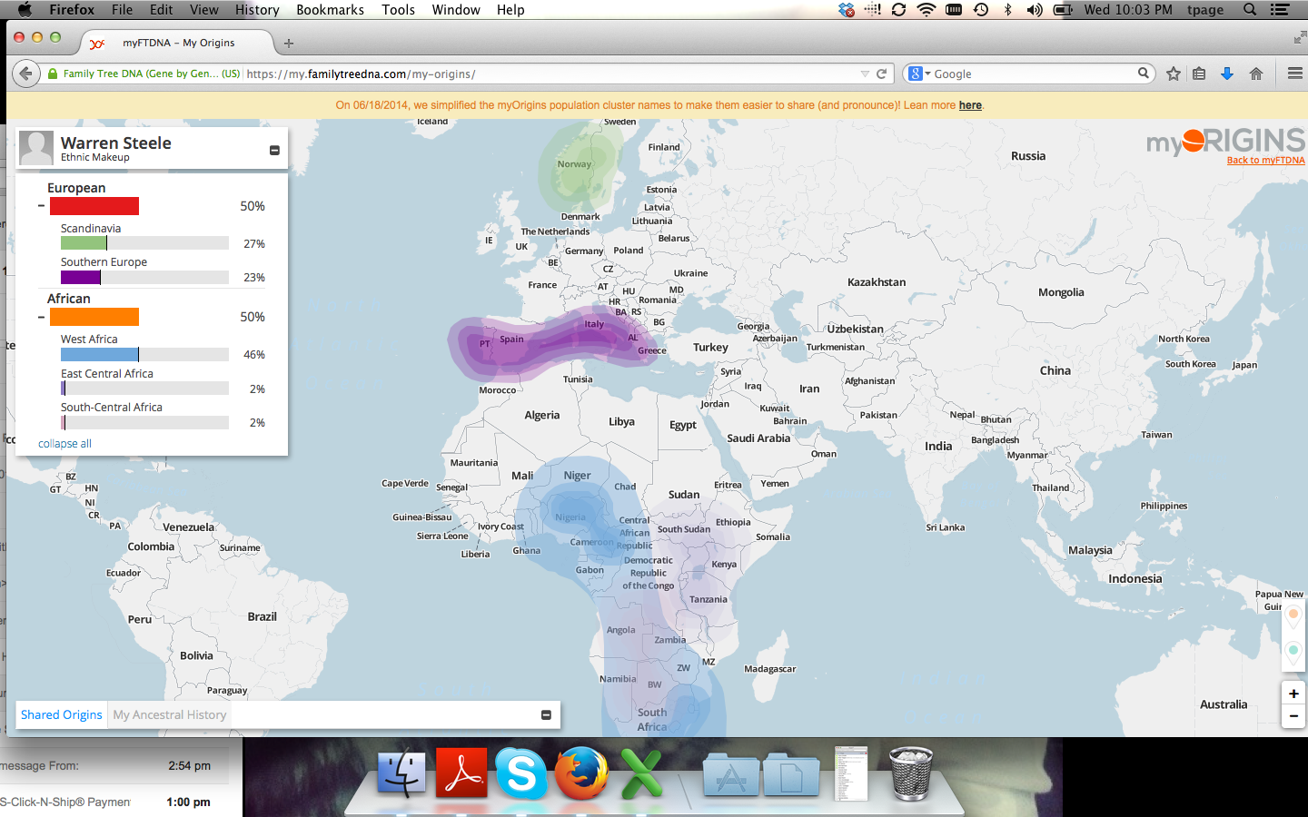
Task: Open the Bookmarks menu
Action: pyautogui.click(x=330, y=10)
